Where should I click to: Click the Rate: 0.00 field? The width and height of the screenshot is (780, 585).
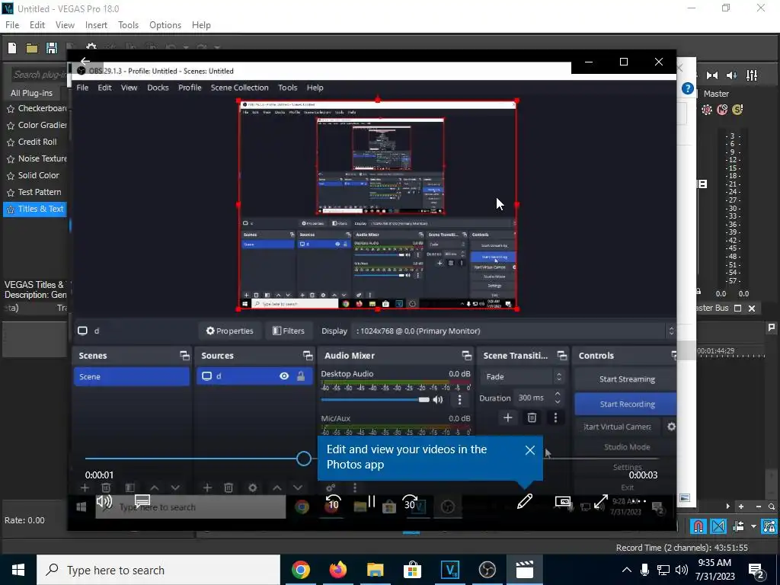coord(25,520)
